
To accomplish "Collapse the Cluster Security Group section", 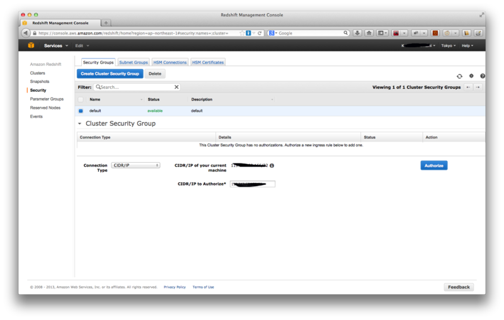I will click(x=80, y=123).
